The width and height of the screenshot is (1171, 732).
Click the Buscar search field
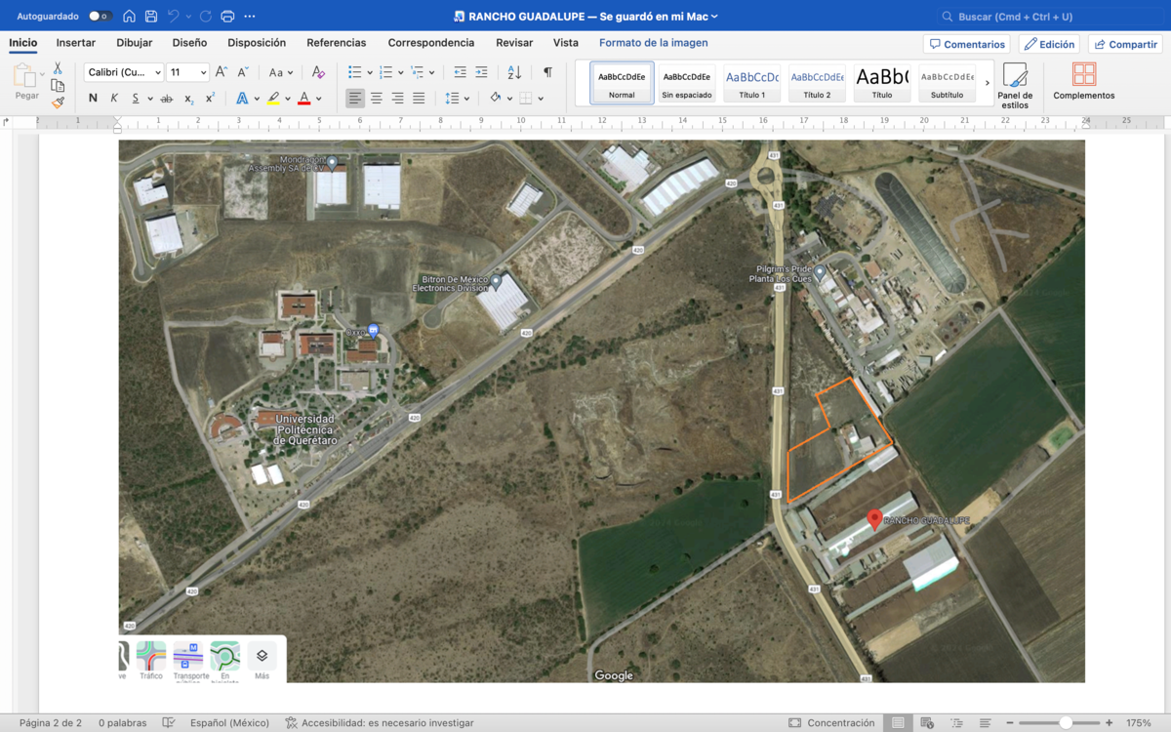[1049, 17]
